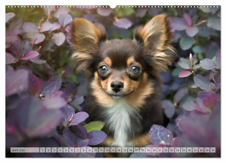Pick day 16 in the date row
The image size is (226, 163).
pyautogui.click(x=131, y=150)
